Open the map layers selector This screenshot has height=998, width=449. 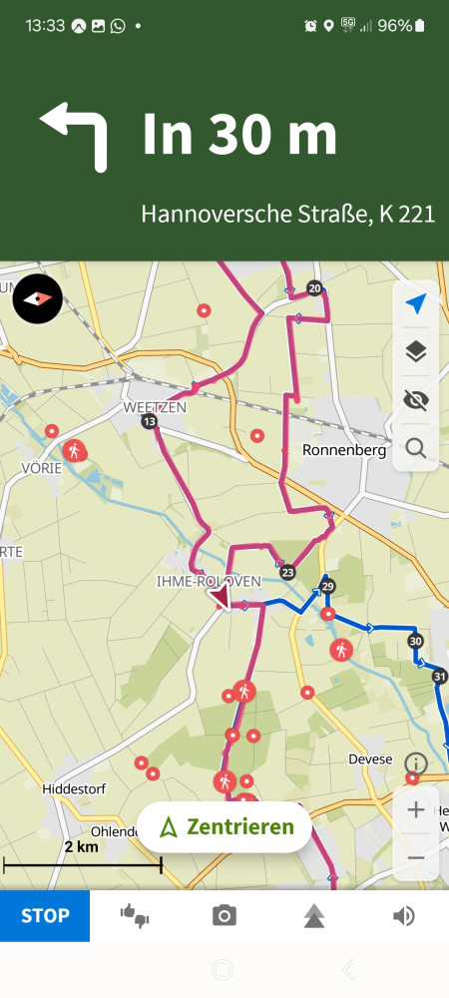[x=415, y=351]
